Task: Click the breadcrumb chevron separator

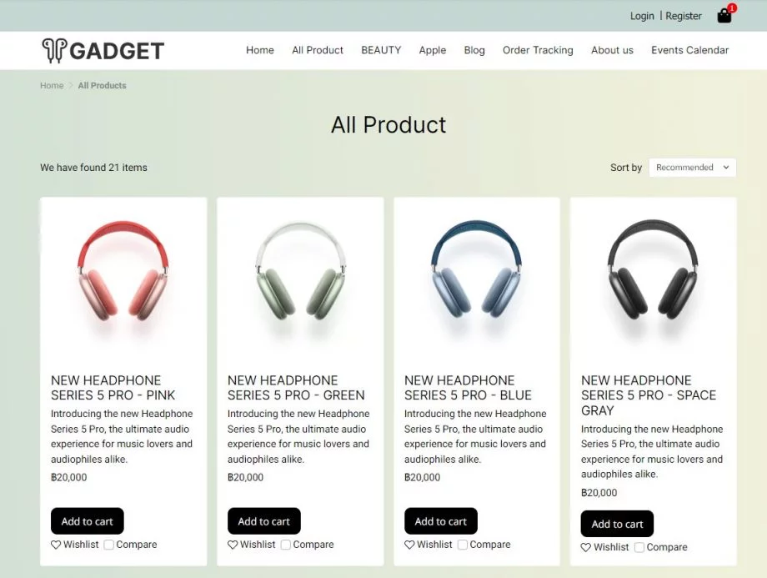Action: pos(71,86)
